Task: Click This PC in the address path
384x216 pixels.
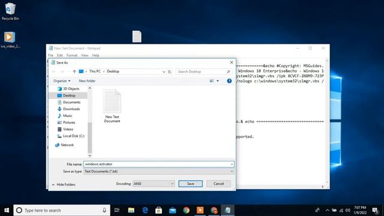Action: tap(95, 71)
